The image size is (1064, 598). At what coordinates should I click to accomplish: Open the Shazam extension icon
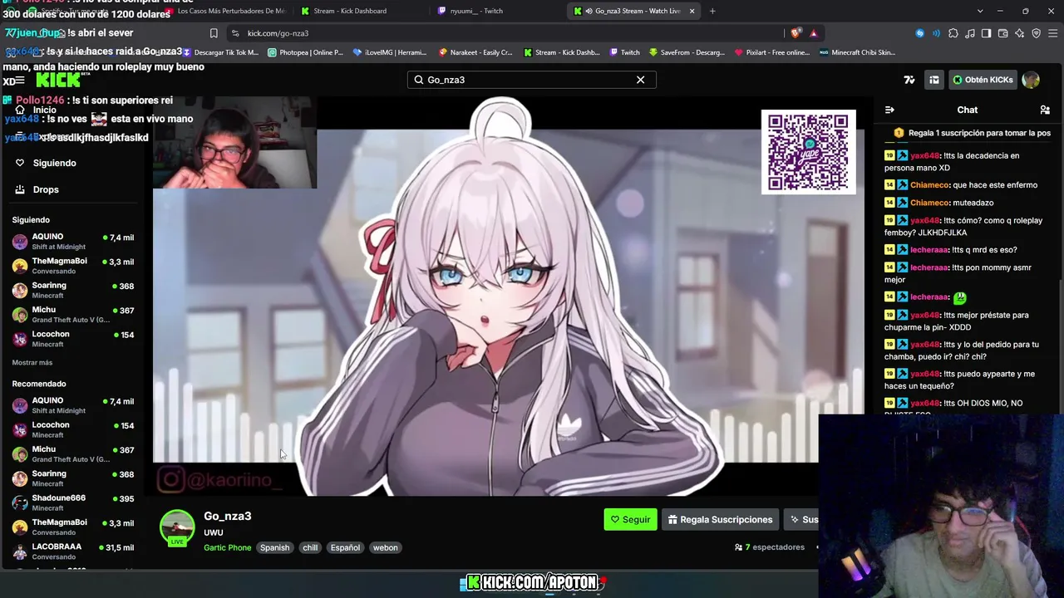tap(919, 33)
